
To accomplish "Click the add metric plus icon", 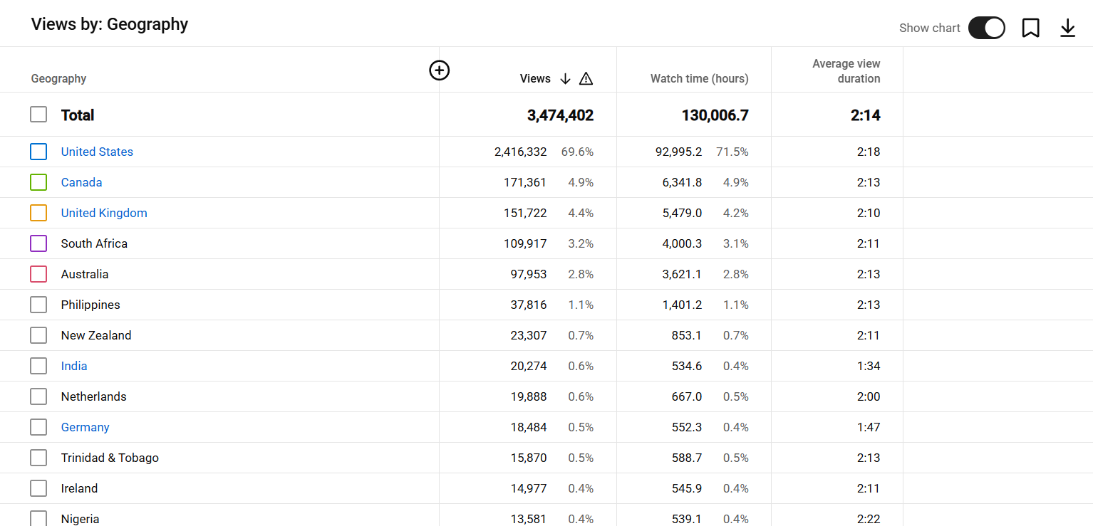I will pos(440,70).
